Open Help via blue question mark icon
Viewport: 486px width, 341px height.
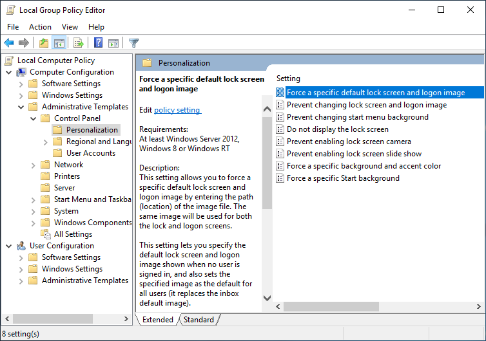coord(98,43)
